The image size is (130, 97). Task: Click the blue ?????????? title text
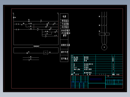point(95,80)
